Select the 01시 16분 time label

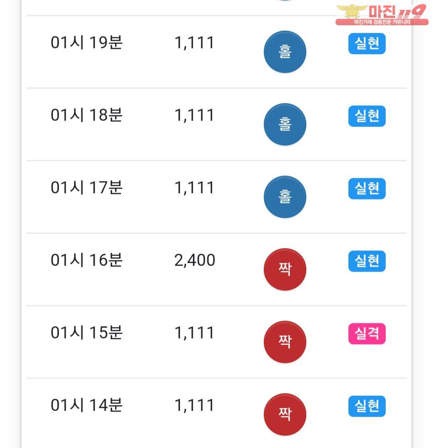87,260
